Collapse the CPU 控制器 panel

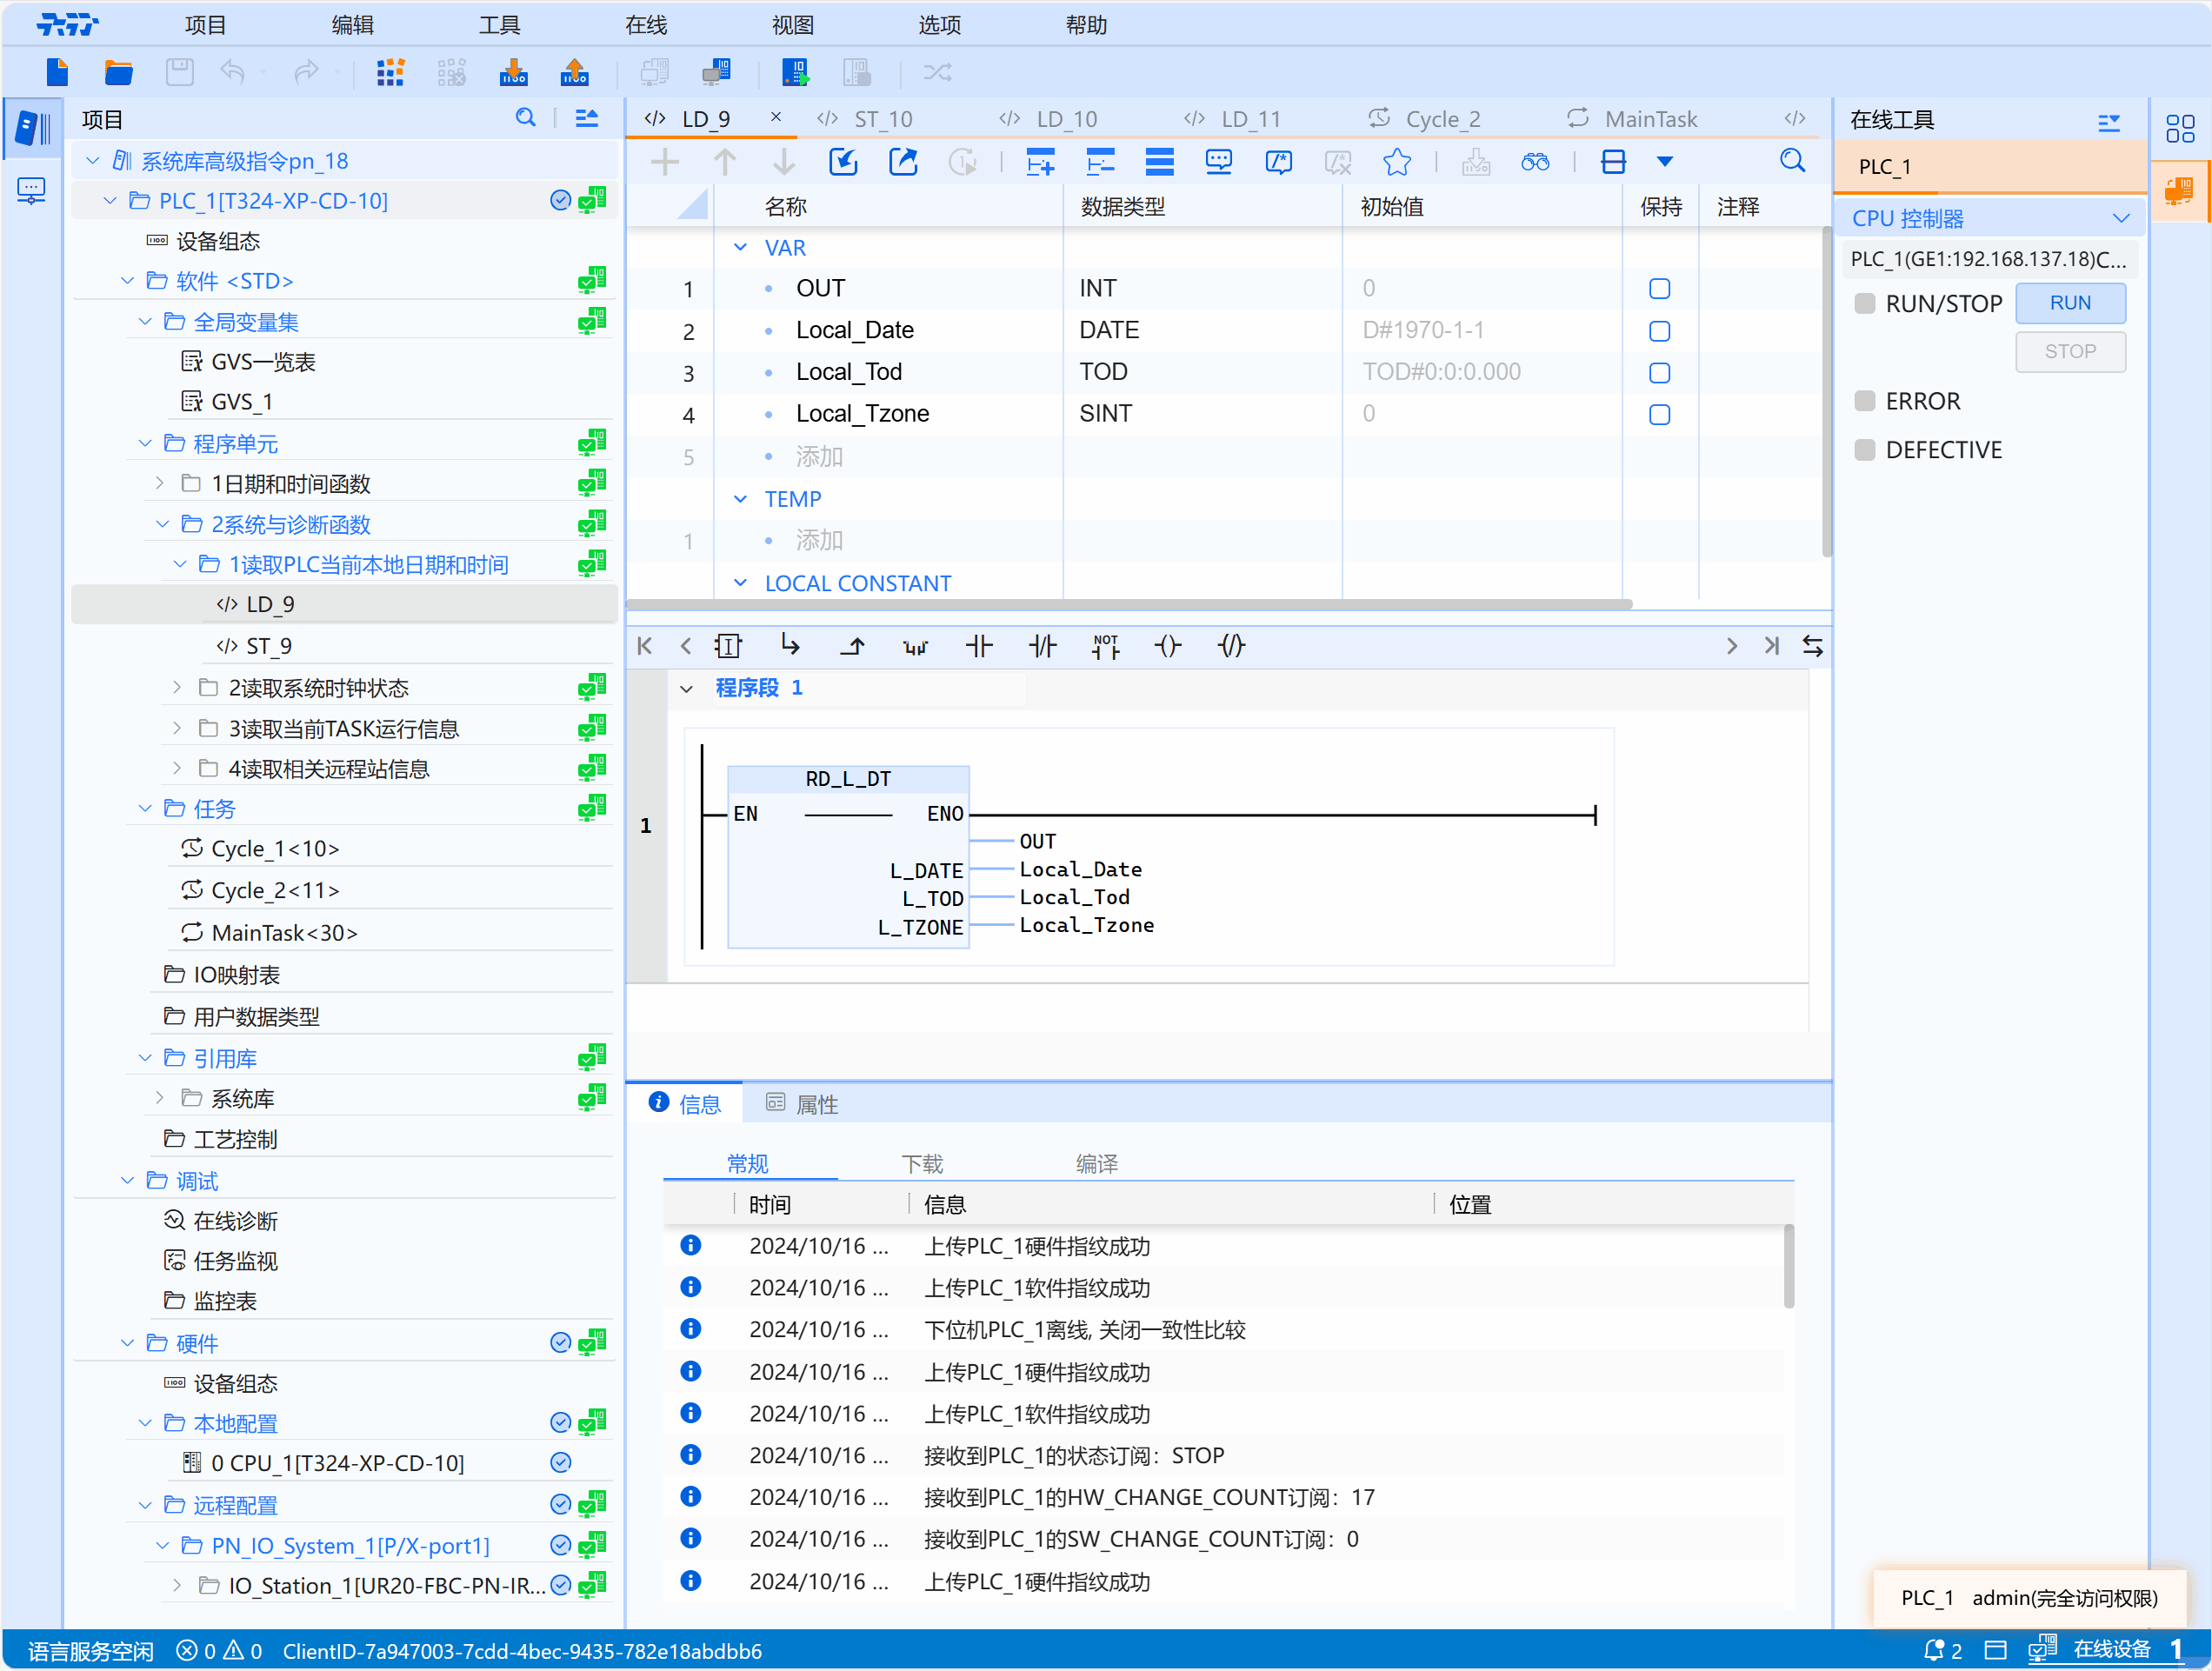2120,218
